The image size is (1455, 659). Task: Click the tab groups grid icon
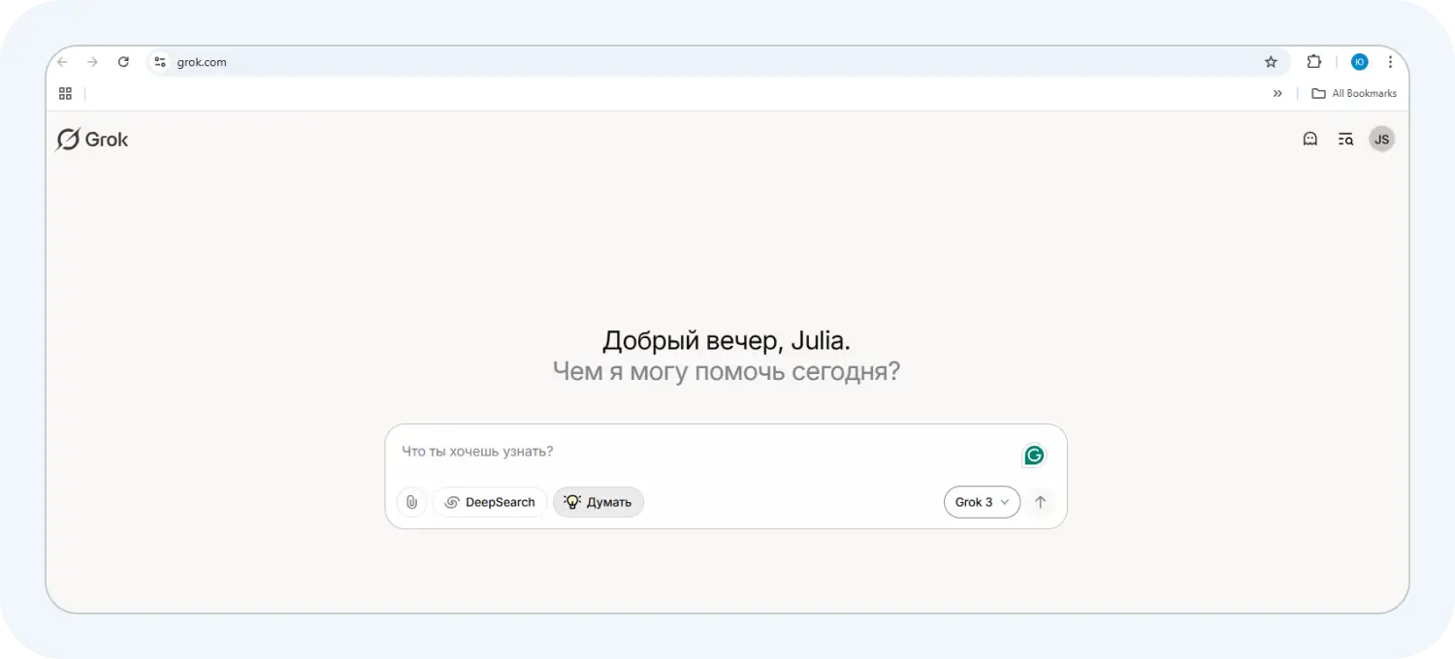pos(65,93)
